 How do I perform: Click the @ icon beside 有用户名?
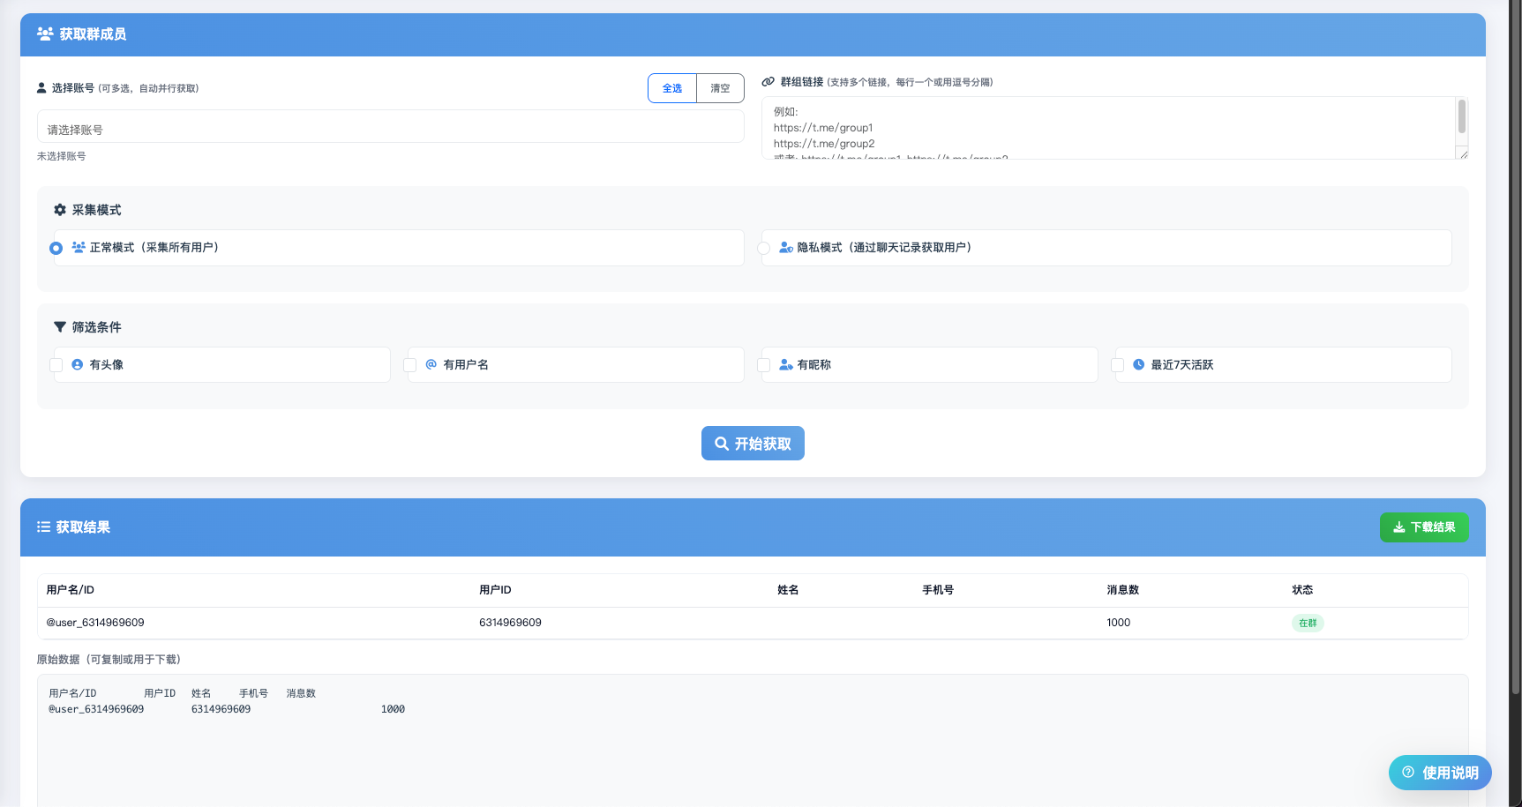pos(431,364)
